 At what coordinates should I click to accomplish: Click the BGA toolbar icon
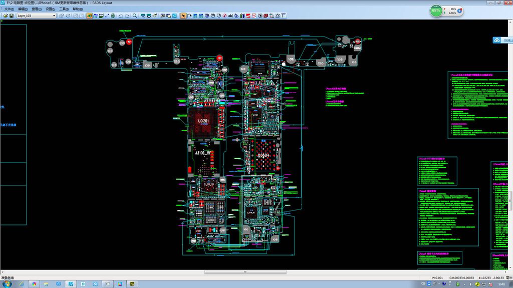pyautogui.click(x=113, y=15)
